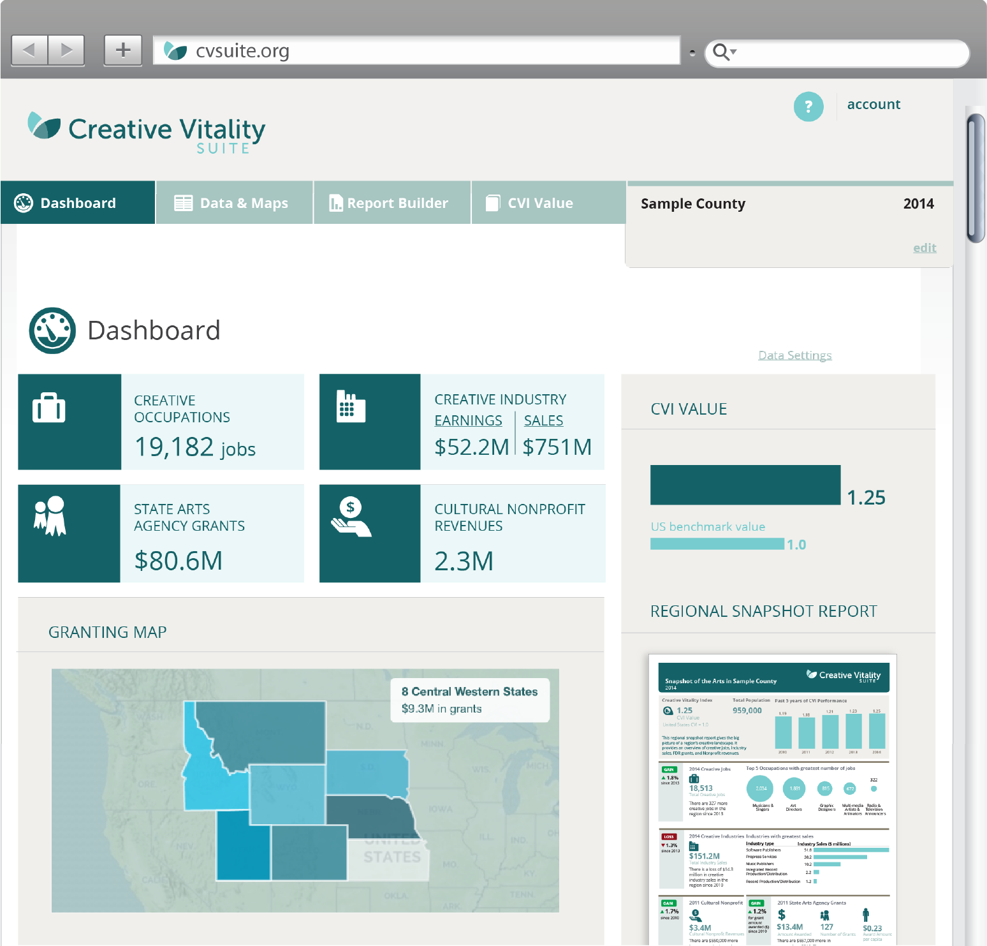Image resolution: width=987 pixels, height=946 pixels.
Task: Click the browser forward arrow button
Action: 66,50
